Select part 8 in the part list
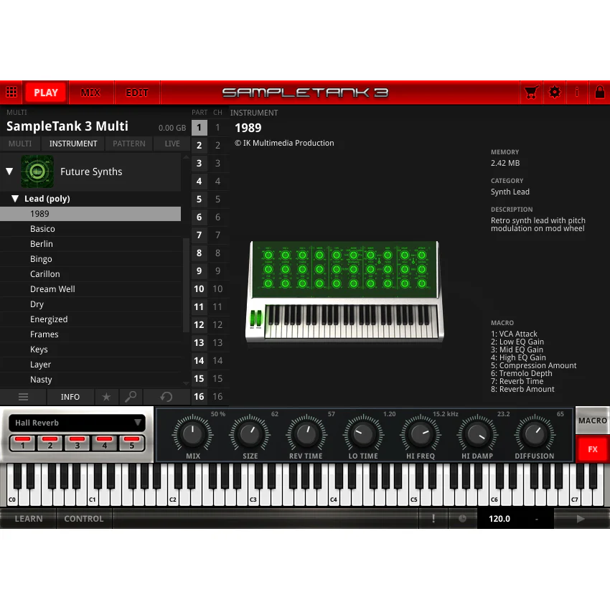Viewport: 610px width, 610px height. coord(200,253)
